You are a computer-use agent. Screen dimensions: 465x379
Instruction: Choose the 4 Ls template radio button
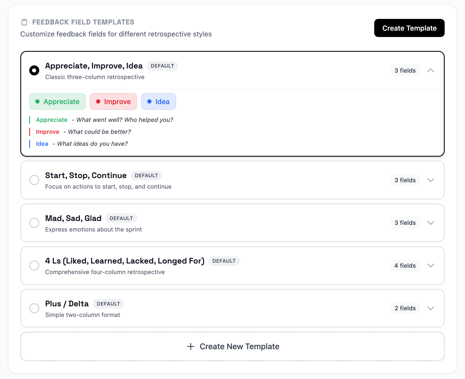(x=34, y=265)
